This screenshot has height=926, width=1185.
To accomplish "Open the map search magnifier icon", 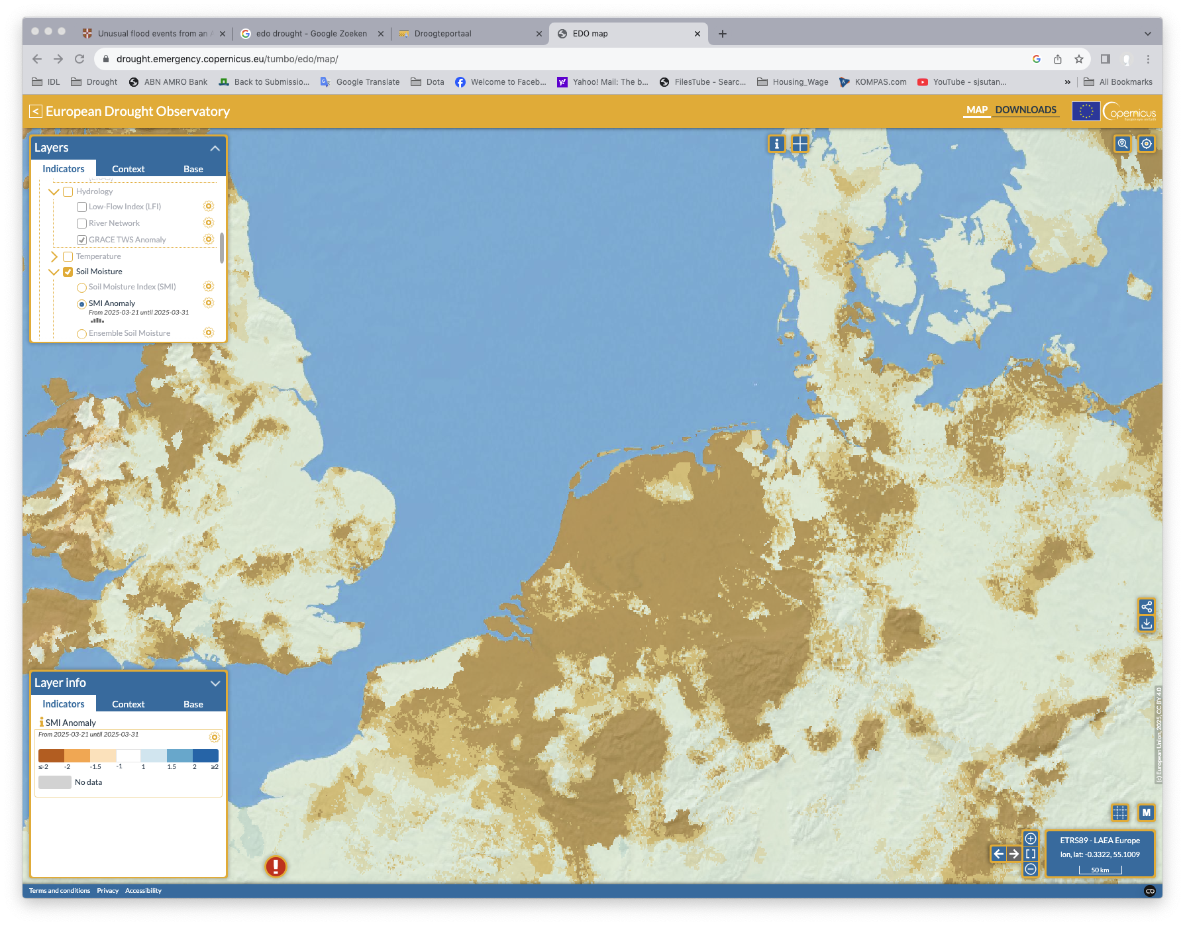I will 1122,144.
